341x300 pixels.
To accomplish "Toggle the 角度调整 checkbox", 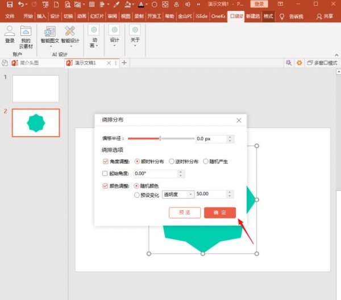I will coord(105,162).
